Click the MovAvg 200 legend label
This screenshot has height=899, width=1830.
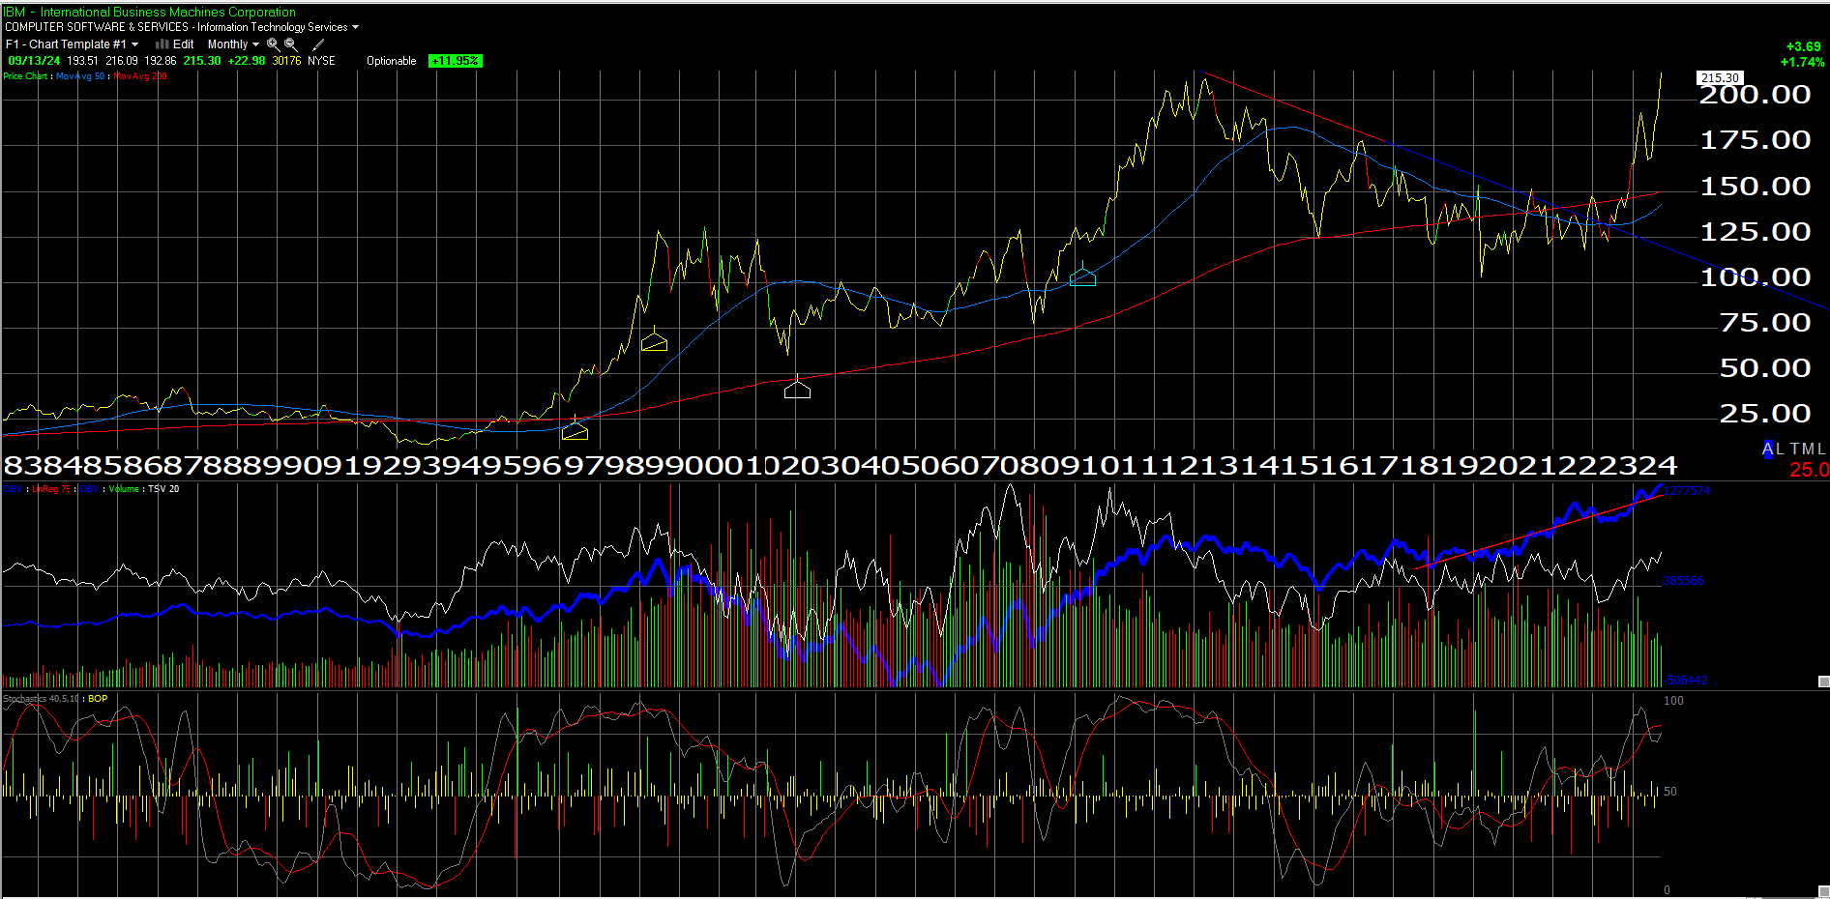coord(140,75)
